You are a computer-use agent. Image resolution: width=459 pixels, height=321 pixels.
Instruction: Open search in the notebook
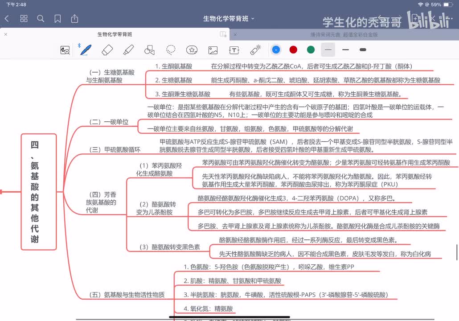pyautogui.click(x=41, y=19)
